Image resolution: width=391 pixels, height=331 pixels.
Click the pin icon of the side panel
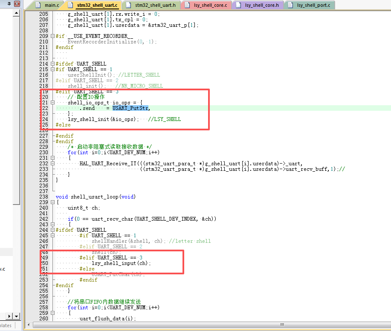point(9,4)
